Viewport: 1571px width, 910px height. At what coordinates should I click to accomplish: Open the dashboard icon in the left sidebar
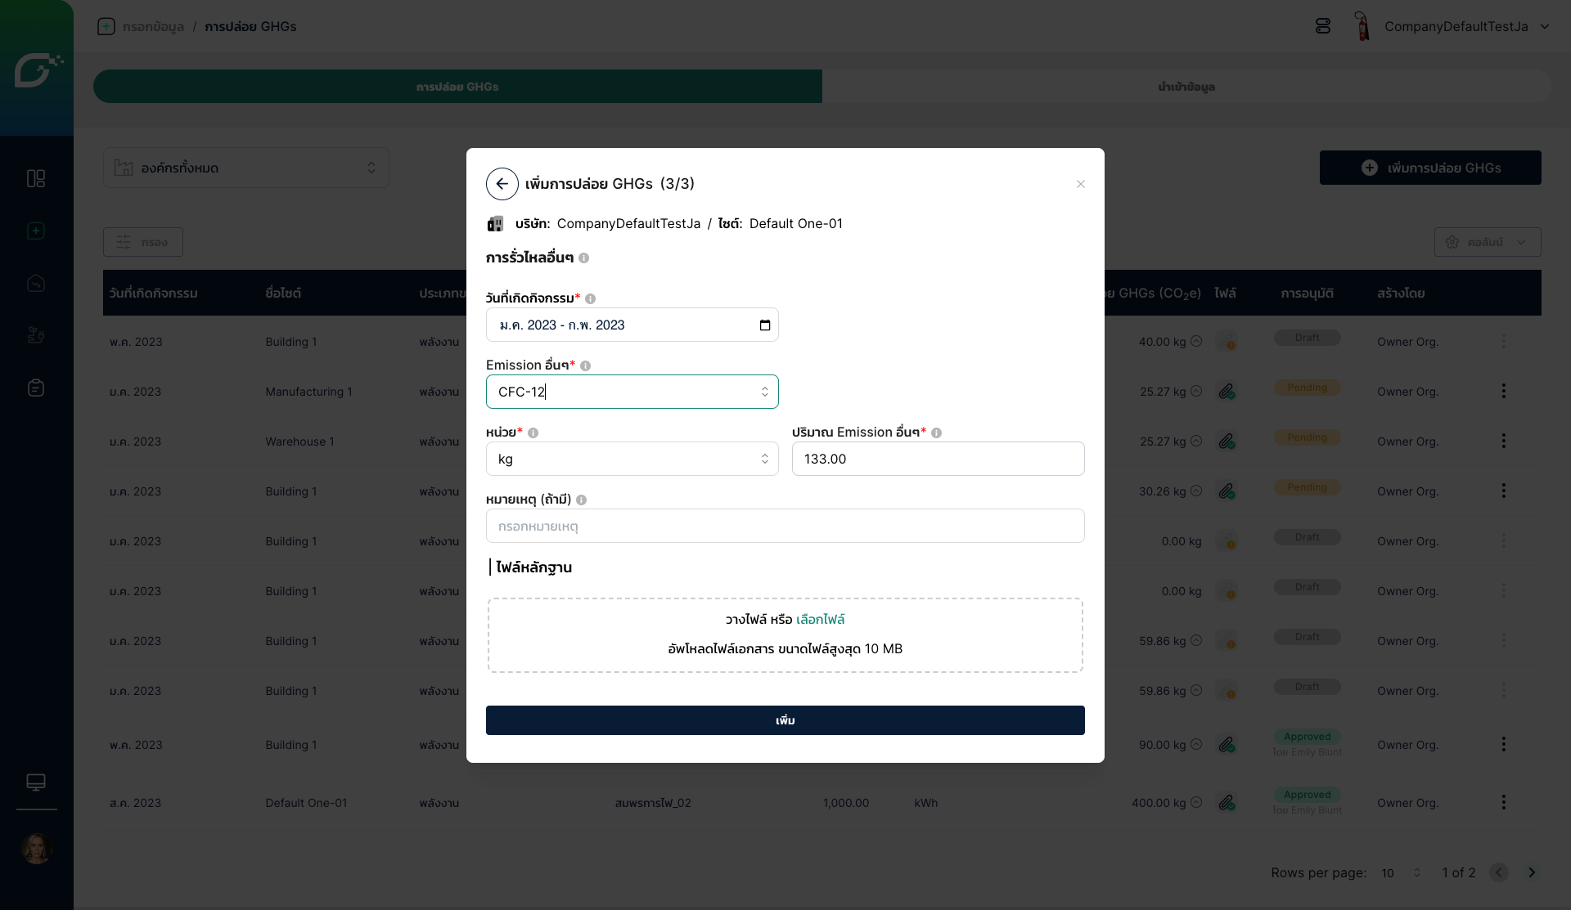tap(36, 178)
